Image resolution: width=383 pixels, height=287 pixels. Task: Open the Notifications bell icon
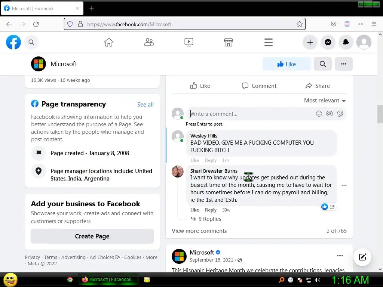pos(346,42)
